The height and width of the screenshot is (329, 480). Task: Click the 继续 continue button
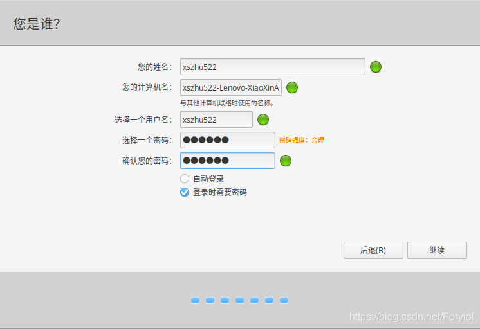click(437, 250)
